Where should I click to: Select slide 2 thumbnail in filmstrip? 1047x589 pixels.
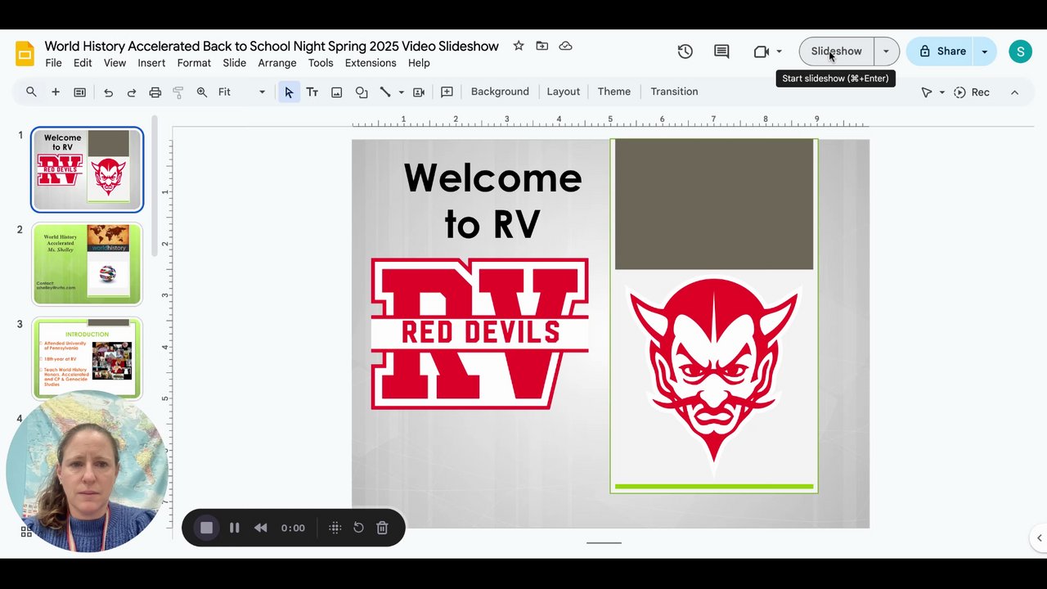87,263
